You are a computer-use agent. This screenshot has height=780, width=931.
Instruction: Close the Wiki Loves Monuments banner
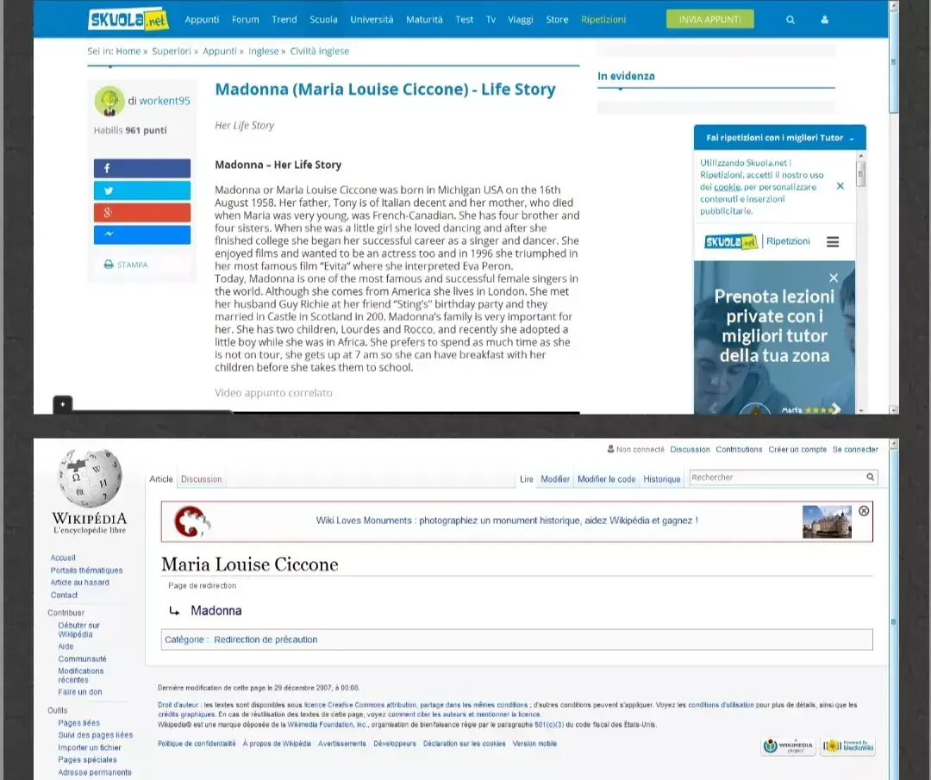click(864, 511)
